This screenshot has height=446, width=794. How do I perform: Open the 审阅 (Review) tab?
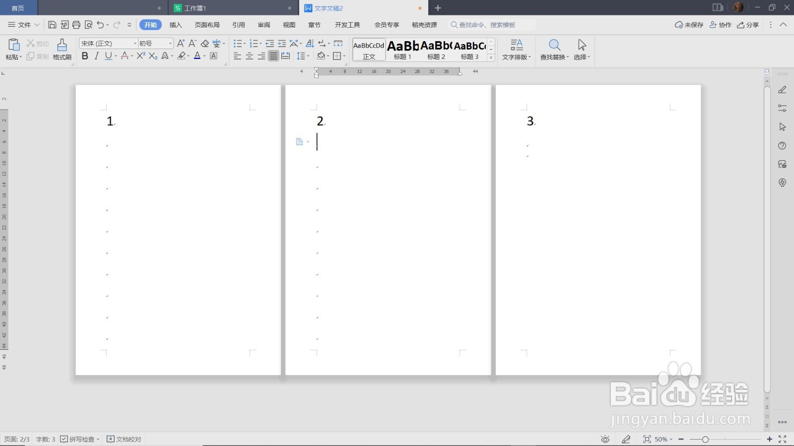click(264, 25)
